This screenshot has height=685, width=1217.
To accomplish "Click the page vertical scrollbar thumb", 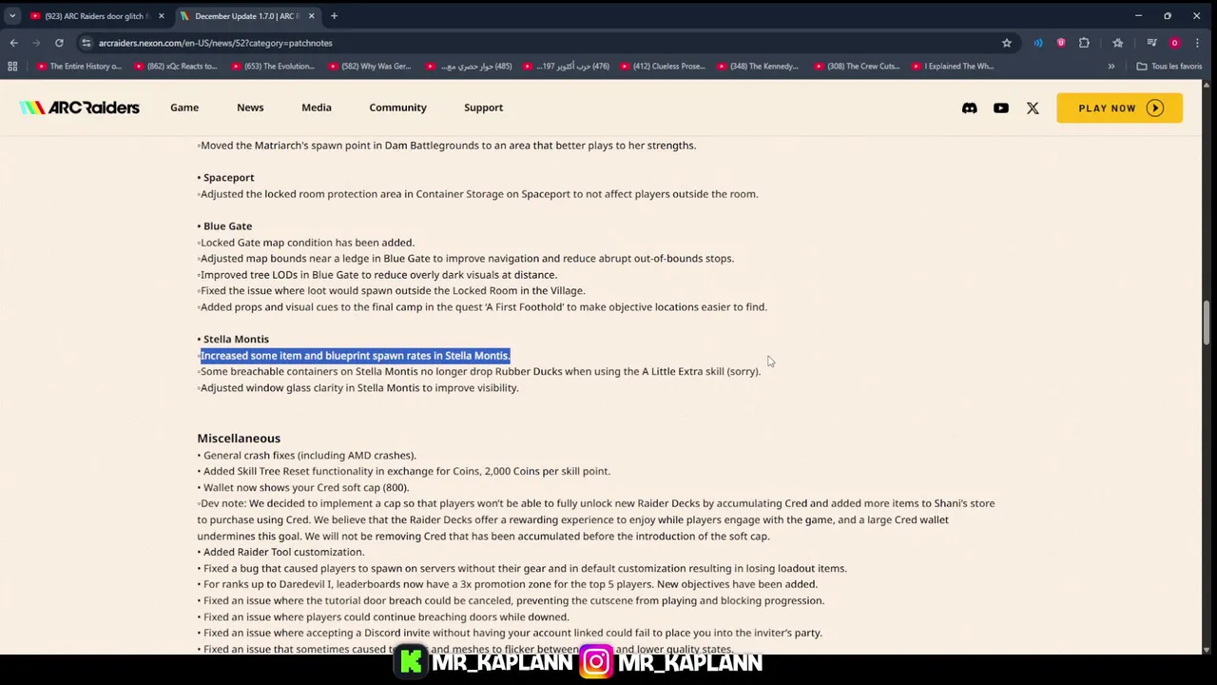I will click(x=1207, y=323).
